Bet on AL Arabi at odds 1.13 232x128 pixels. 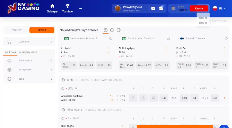(x=69, y=65)
